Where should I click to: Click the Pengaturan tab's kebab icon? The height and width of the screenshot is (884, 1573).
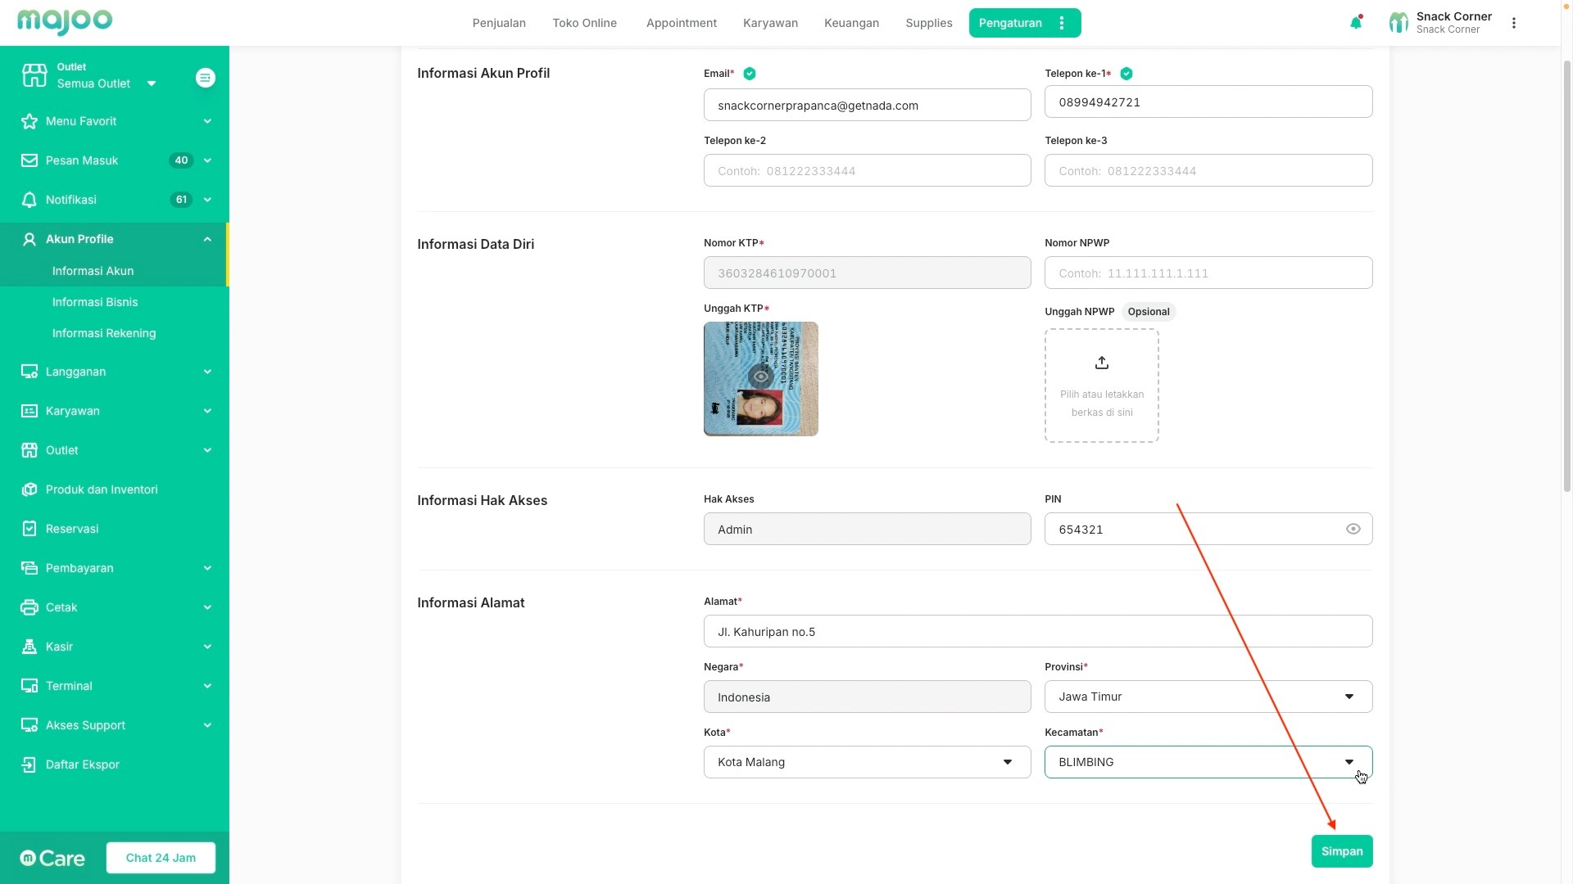(x=1062, y=23)
